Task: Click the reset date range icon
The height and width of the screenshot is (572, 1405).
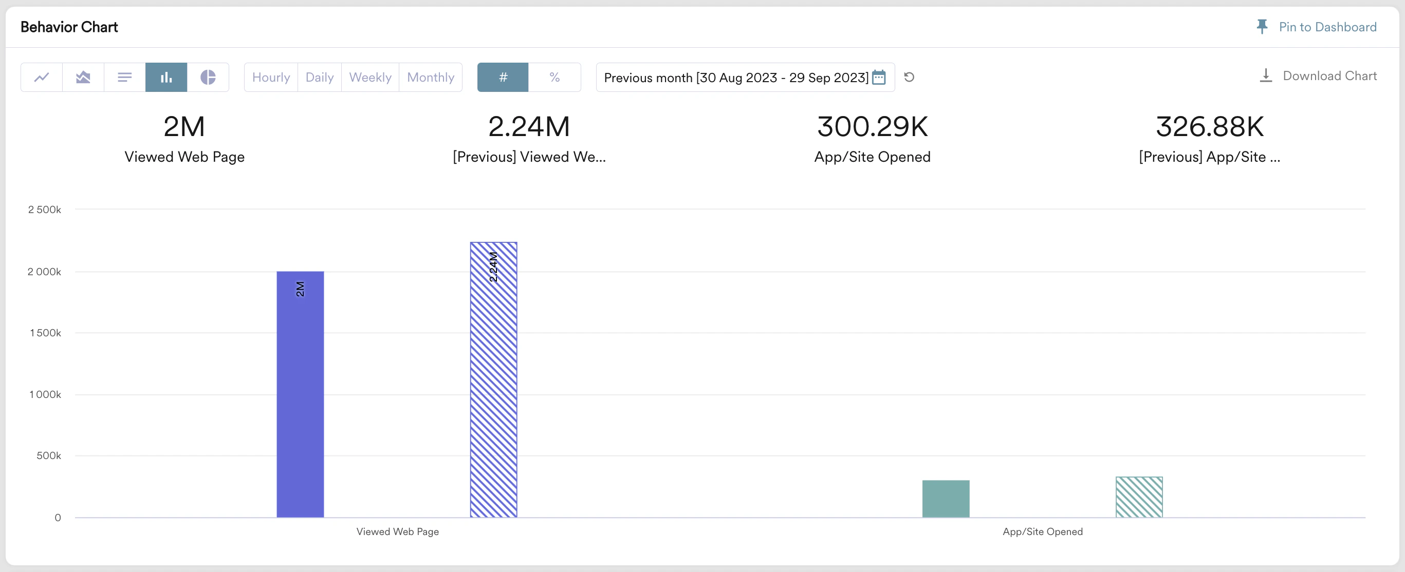Action: tap(909, 78)
